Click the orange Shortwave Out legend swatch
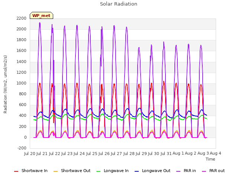Screen dimensions: 238x178 55,171
